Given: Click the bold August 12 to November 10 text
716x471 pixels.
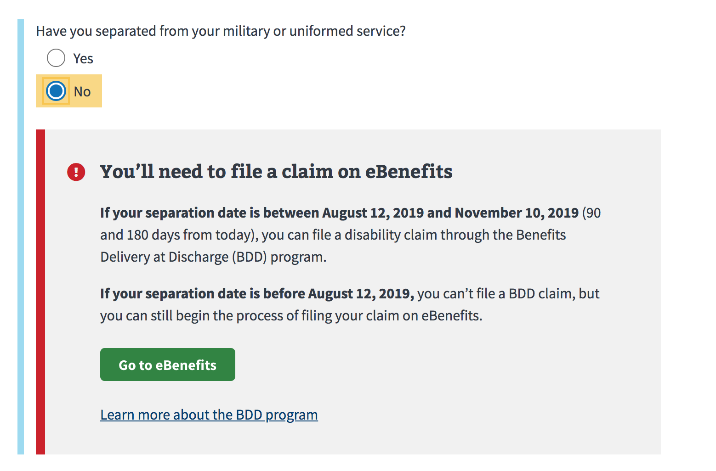Looking at the screenshot, I should coord(339,213).
